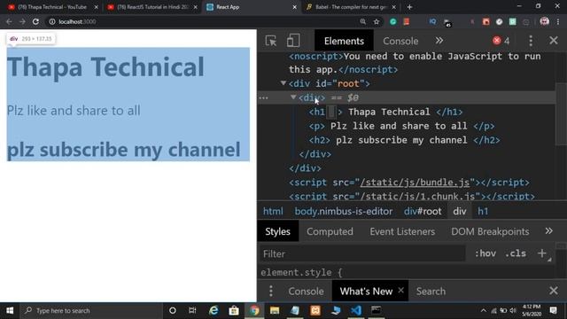Switch to ReactJS Tutorial in Hindi tab
This screenshot has height=319, width=567.
coord(151,7)
